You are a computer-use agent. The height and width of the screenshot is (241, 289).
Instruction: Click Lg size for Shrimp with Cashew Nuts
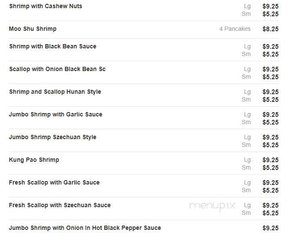[247, 6]
